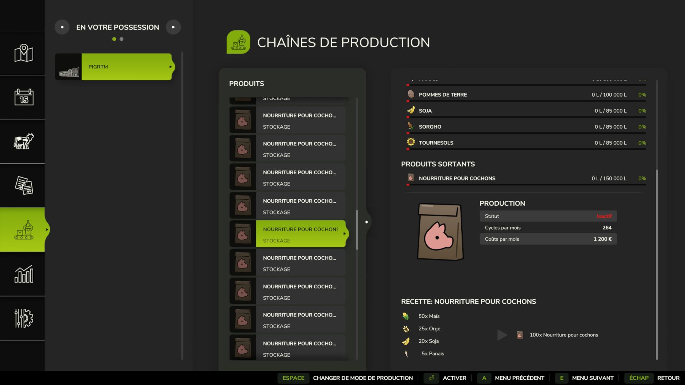Open the settings sliders gear icon
This screenshot has width=685, height=385.
pos(24,318)
